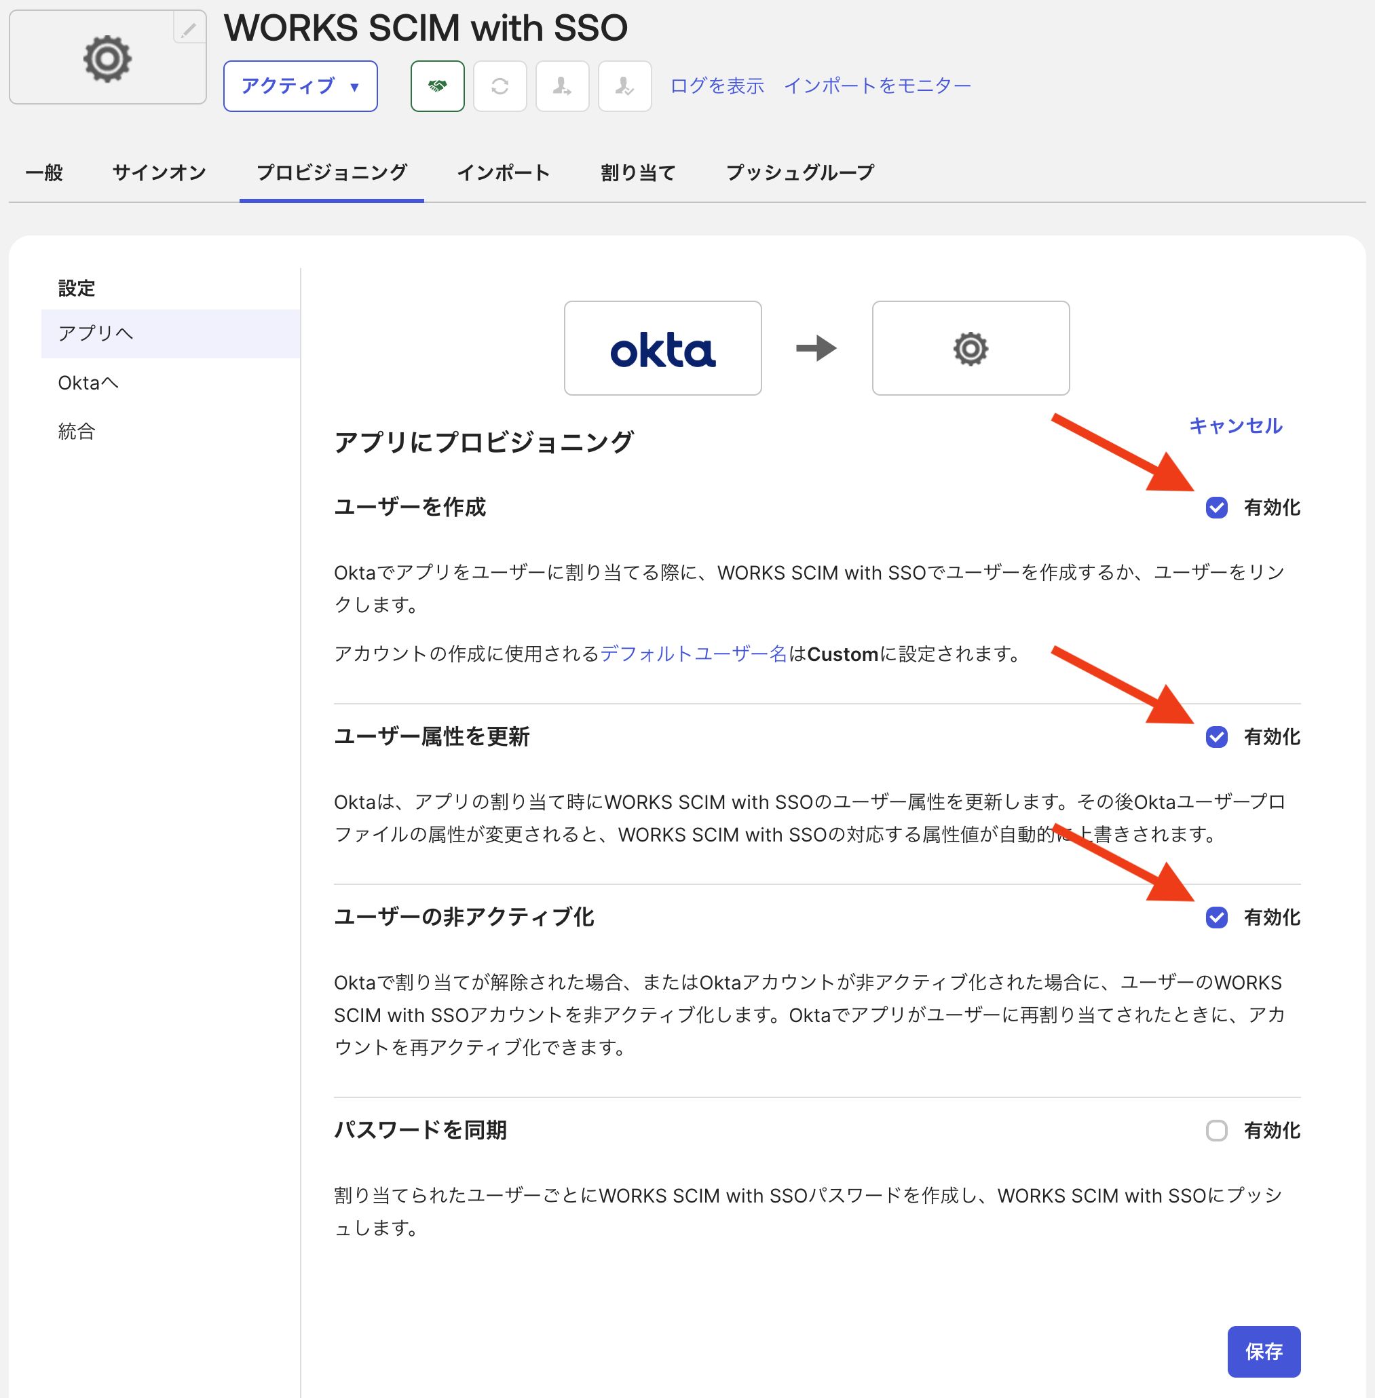Image resolution: width=1375 pixels, height=1398 pixels.
Task: Toggle 有効化 checkbox for ユーザー属性を更新
Action: click(1217, 737)
